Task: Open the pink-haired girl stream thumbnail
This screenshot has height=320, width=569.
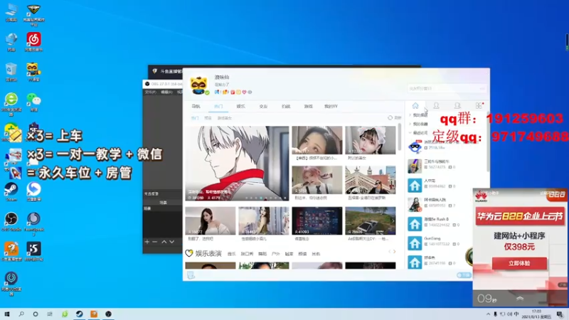Action: [317, 180]
